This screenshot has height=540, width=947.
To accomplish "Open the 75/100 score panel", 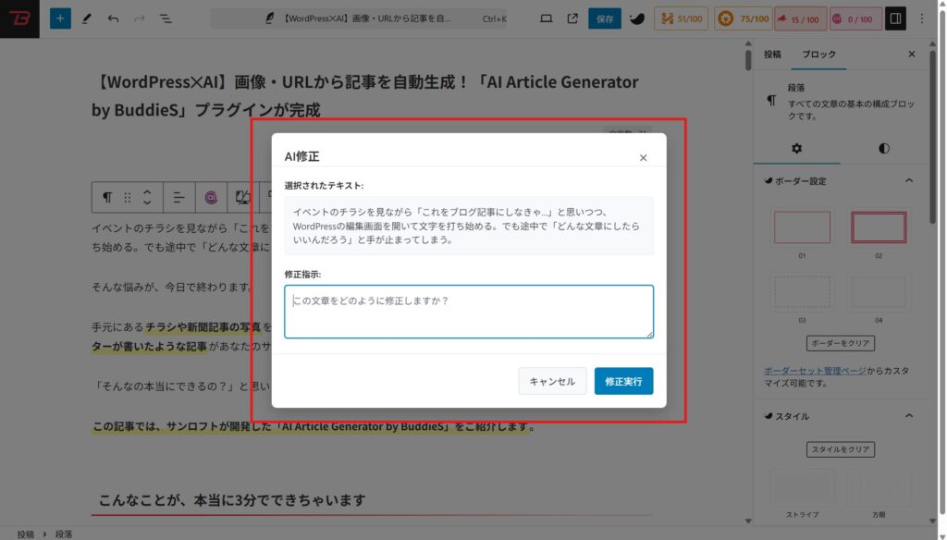I will point(743,18).
